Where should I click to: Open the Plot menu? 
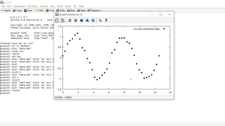[x=9, y=6]
